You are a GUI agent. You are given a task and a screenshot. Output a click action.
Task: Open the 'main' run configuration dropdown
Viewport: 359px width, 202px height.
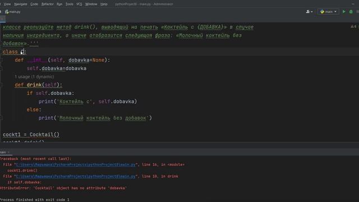click(328, 11)
